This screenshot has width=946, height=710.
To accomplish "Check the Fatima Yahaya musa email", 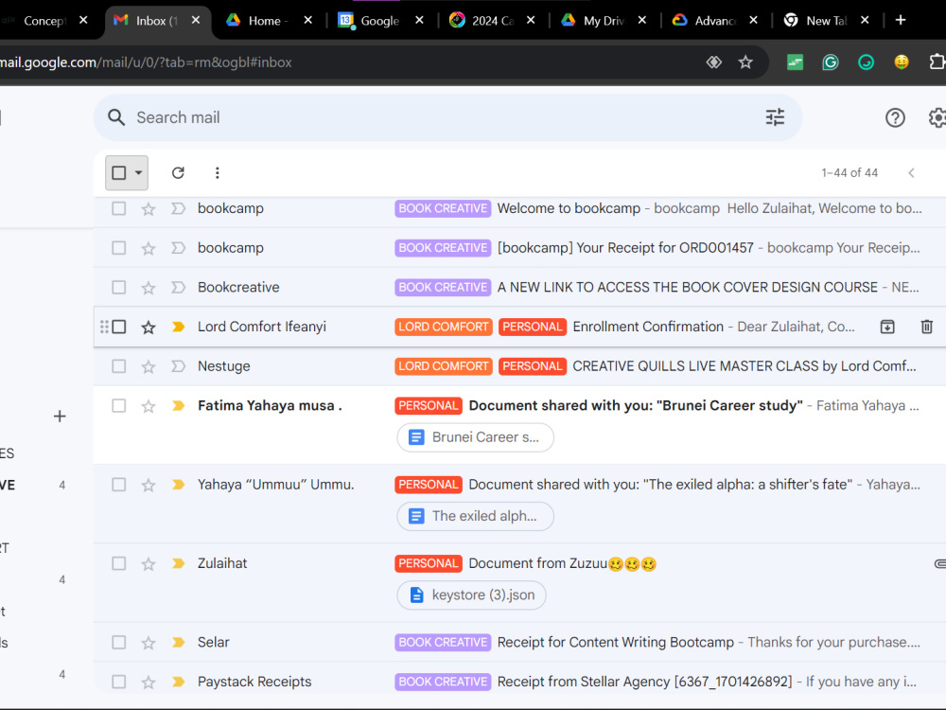I will pos(119,406).
